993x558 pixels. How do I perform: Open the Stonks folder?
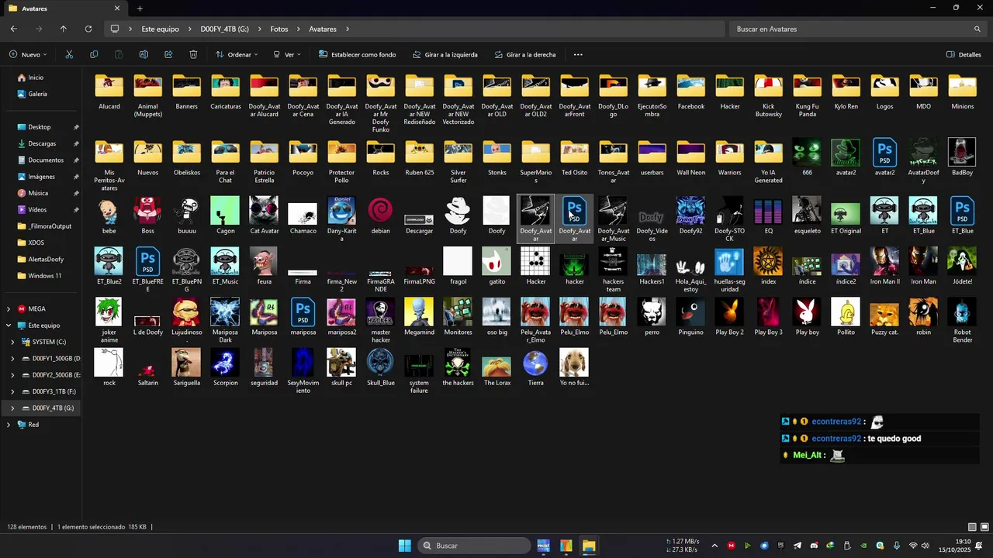(x=497, y=158)
